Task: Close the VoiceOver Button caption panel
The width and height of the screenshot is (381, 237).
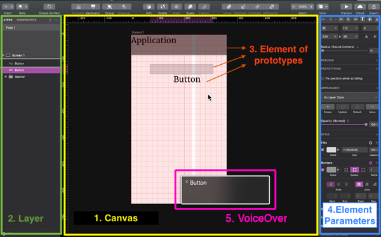Action: click(187, 182)
